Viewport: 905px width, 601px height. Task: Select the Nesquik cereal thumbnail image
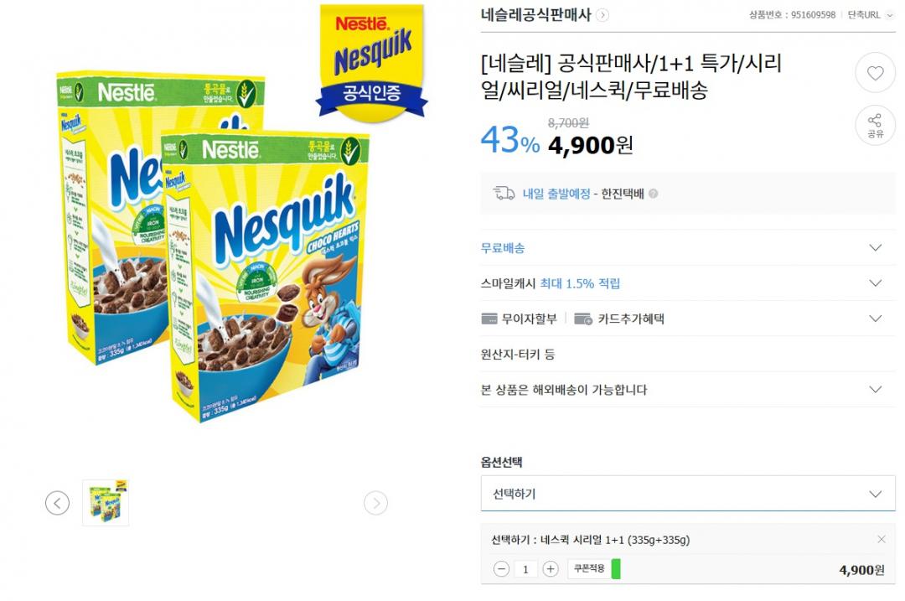click(x=106, y=503)
